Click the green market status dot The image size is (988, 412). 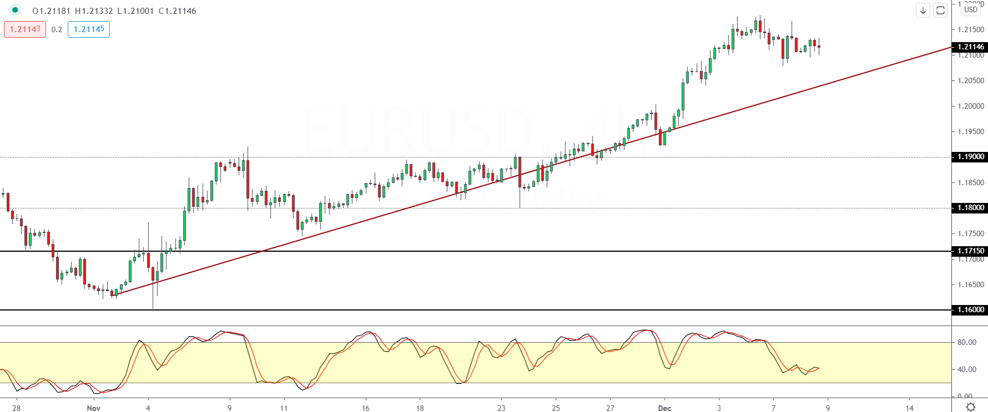click(15, 10)
